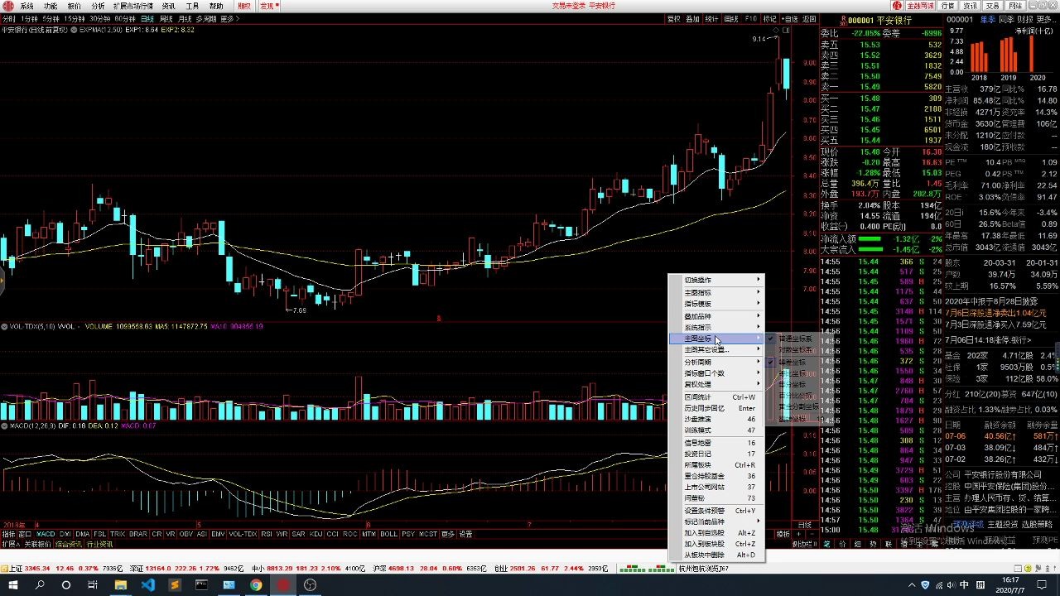Open Chrome from taskbar
Screen dimensions: 1060x596
pos(256,584)
